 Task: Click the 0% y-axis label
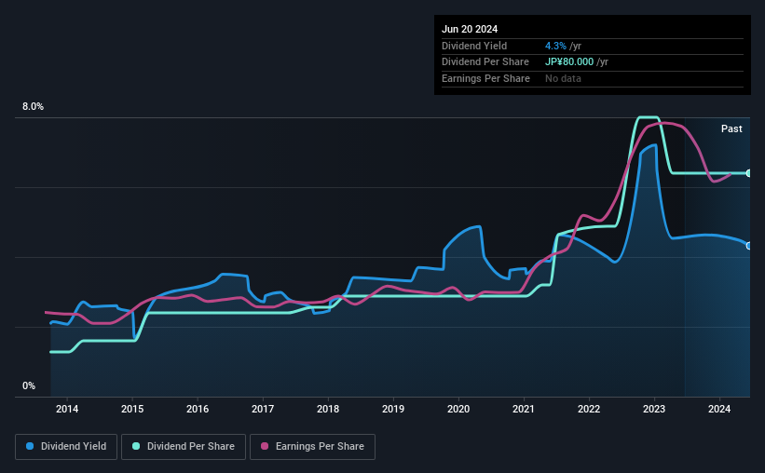[29, 385]
